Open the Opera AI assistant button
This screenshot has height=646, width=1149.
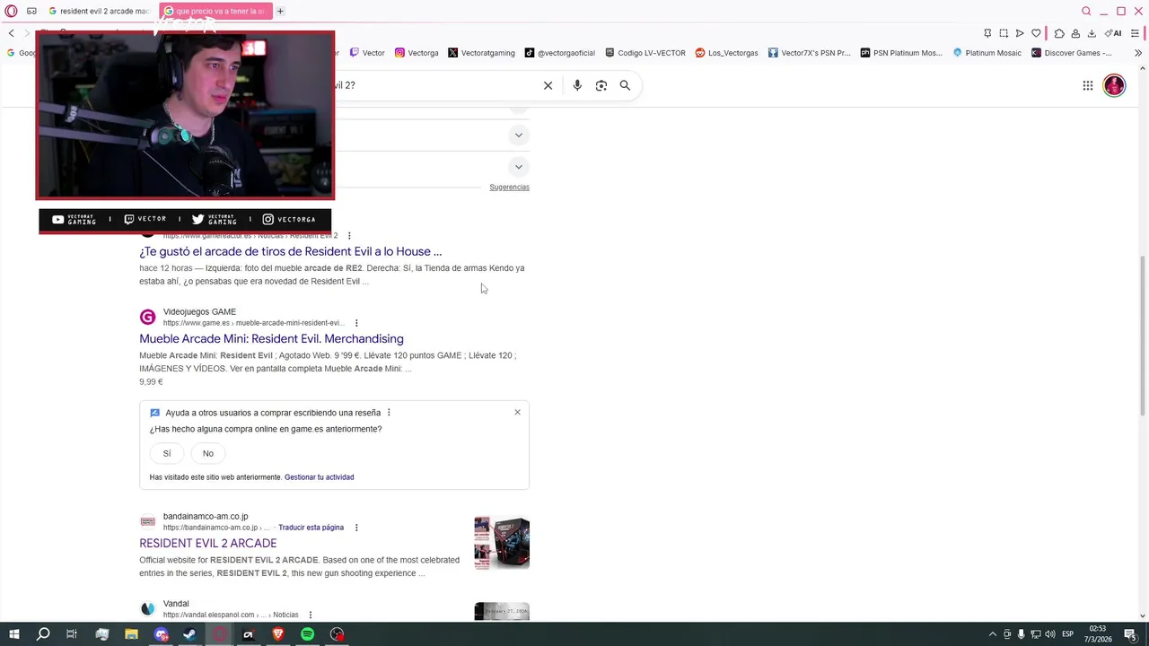pos(1113,33)
